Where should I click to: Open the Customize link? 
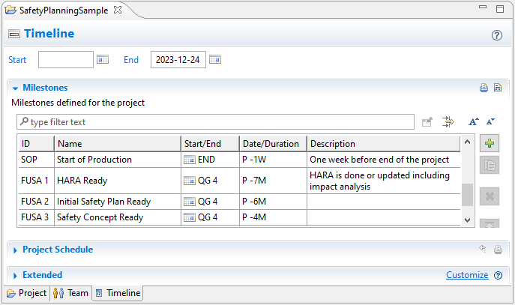(x=467, y=275)
